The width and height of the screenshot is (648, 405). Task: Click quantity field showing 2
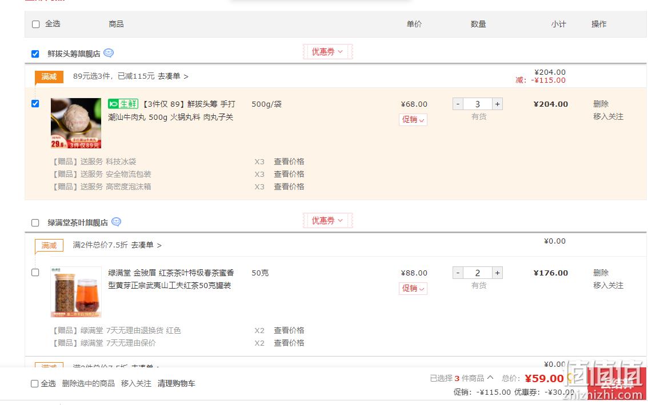pos(477,273)
